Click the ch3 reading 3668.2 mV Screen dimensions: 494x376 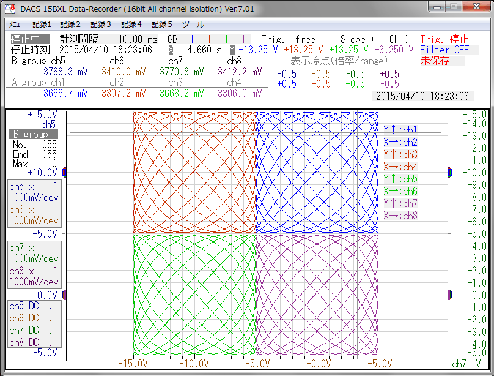pyautogui.click(x=182, y=93)
